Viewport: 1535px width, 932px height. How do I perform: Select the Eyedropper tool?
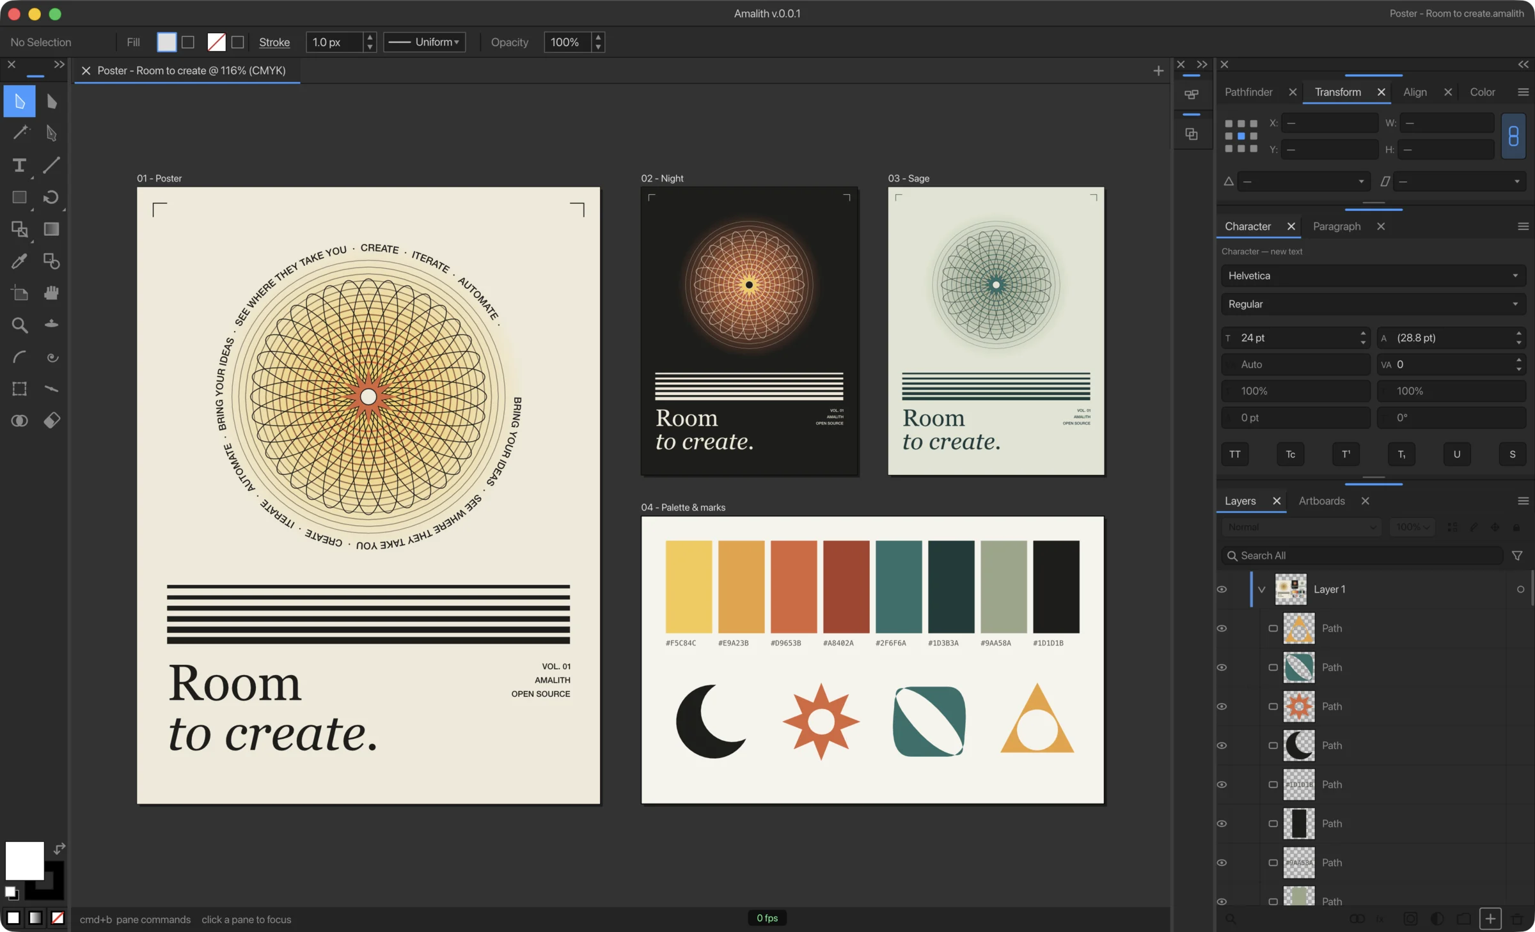point(19,261)
